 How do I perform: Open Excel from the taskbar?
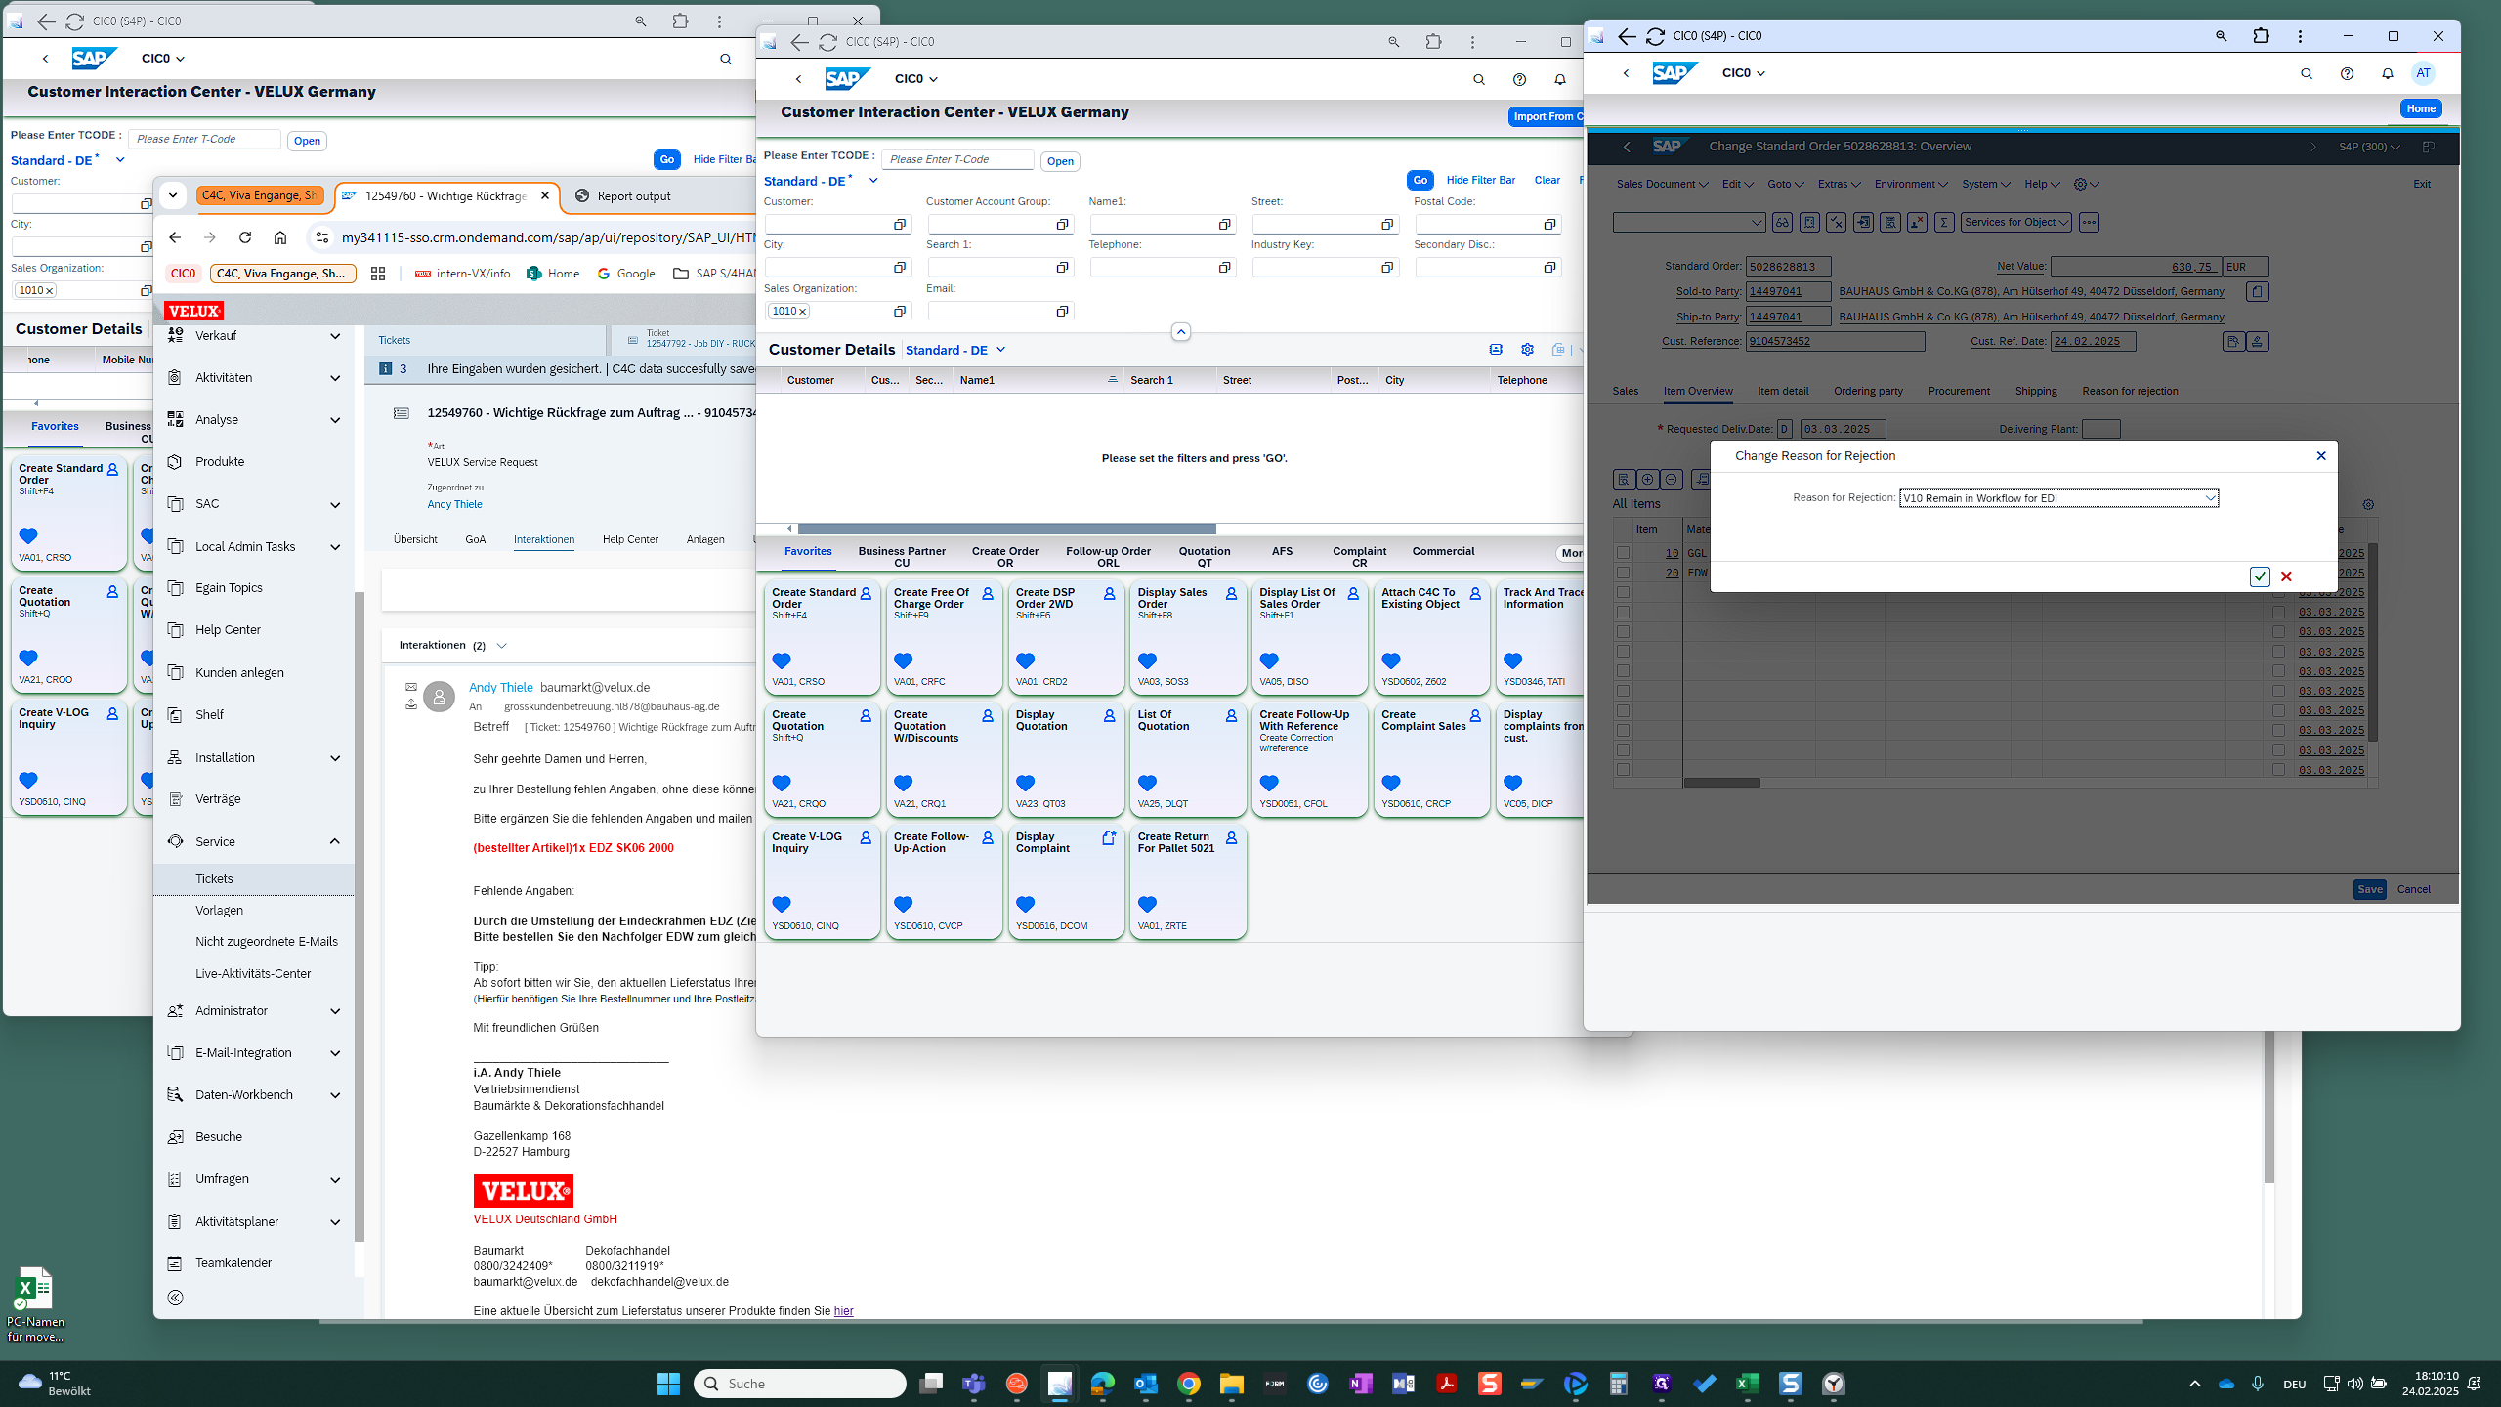(1747, 1384)
